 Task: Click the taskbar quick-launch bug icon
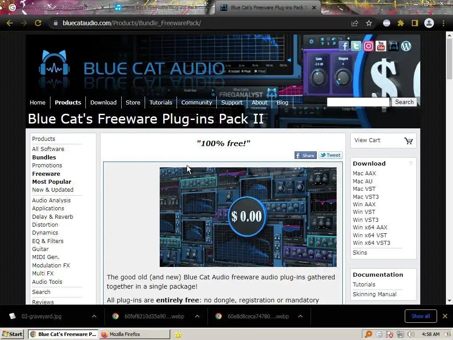tap(178, 335)
